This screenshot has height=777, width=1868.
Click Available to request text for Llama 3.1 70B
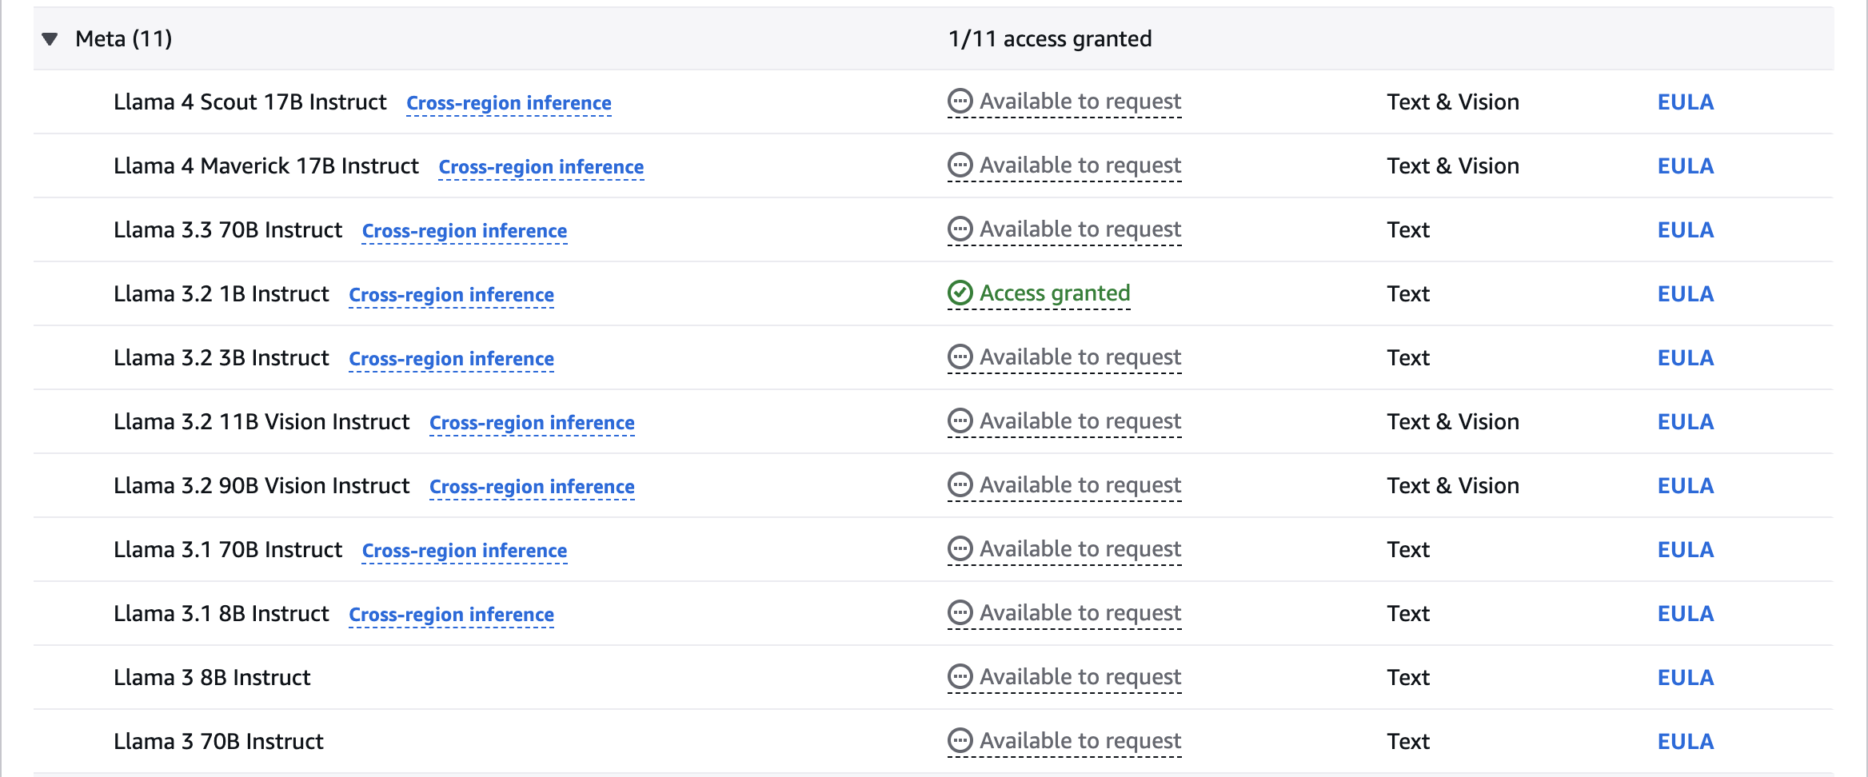coord(1080,549)
